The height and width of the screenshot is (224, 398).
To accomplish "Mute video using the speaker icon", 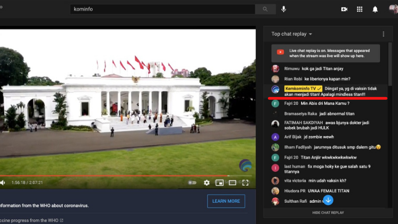I will [3, 183].
